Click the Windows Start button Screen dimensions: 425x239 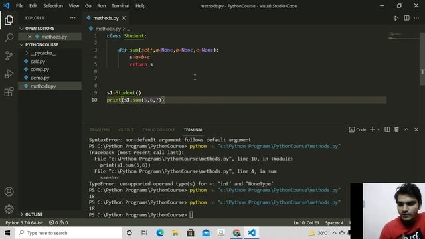point(7,233)
